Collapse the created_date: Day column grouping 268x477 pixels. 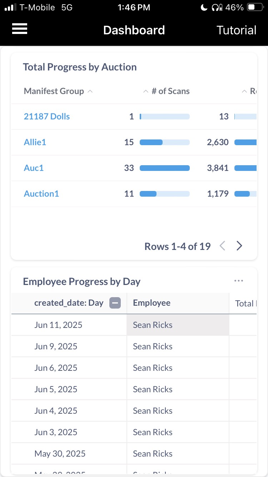115,303
